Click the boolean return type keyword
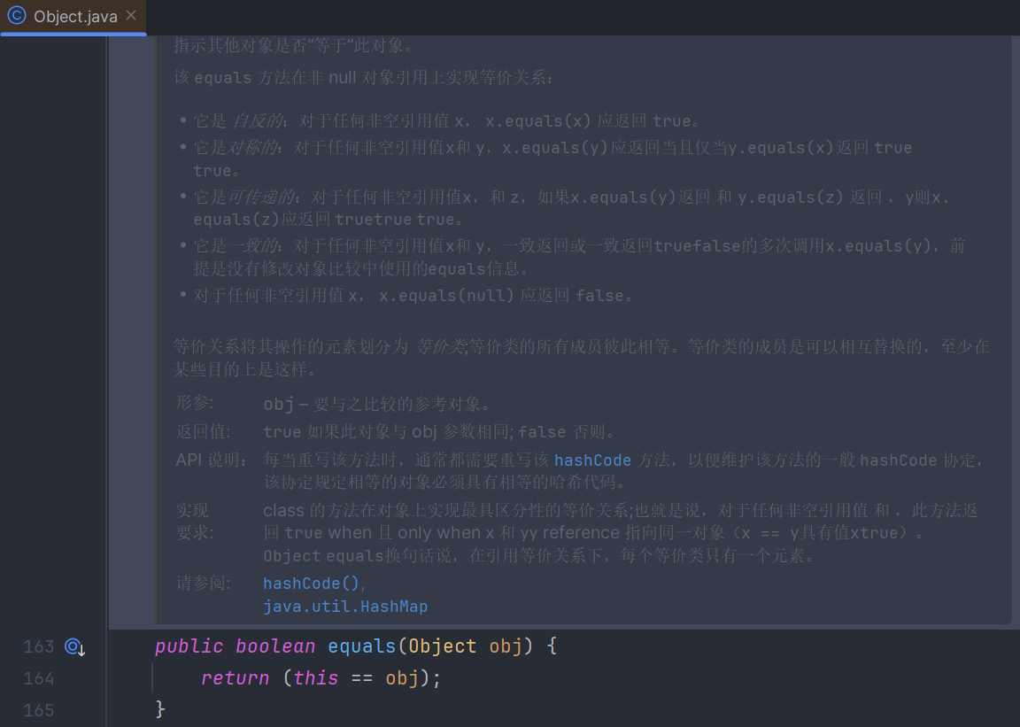The height and width of the screenshot is (727, 1020). point(275,646)
